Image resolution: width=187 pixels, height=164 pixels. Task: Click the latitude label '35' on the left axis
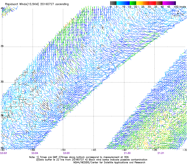click(2, 46)
